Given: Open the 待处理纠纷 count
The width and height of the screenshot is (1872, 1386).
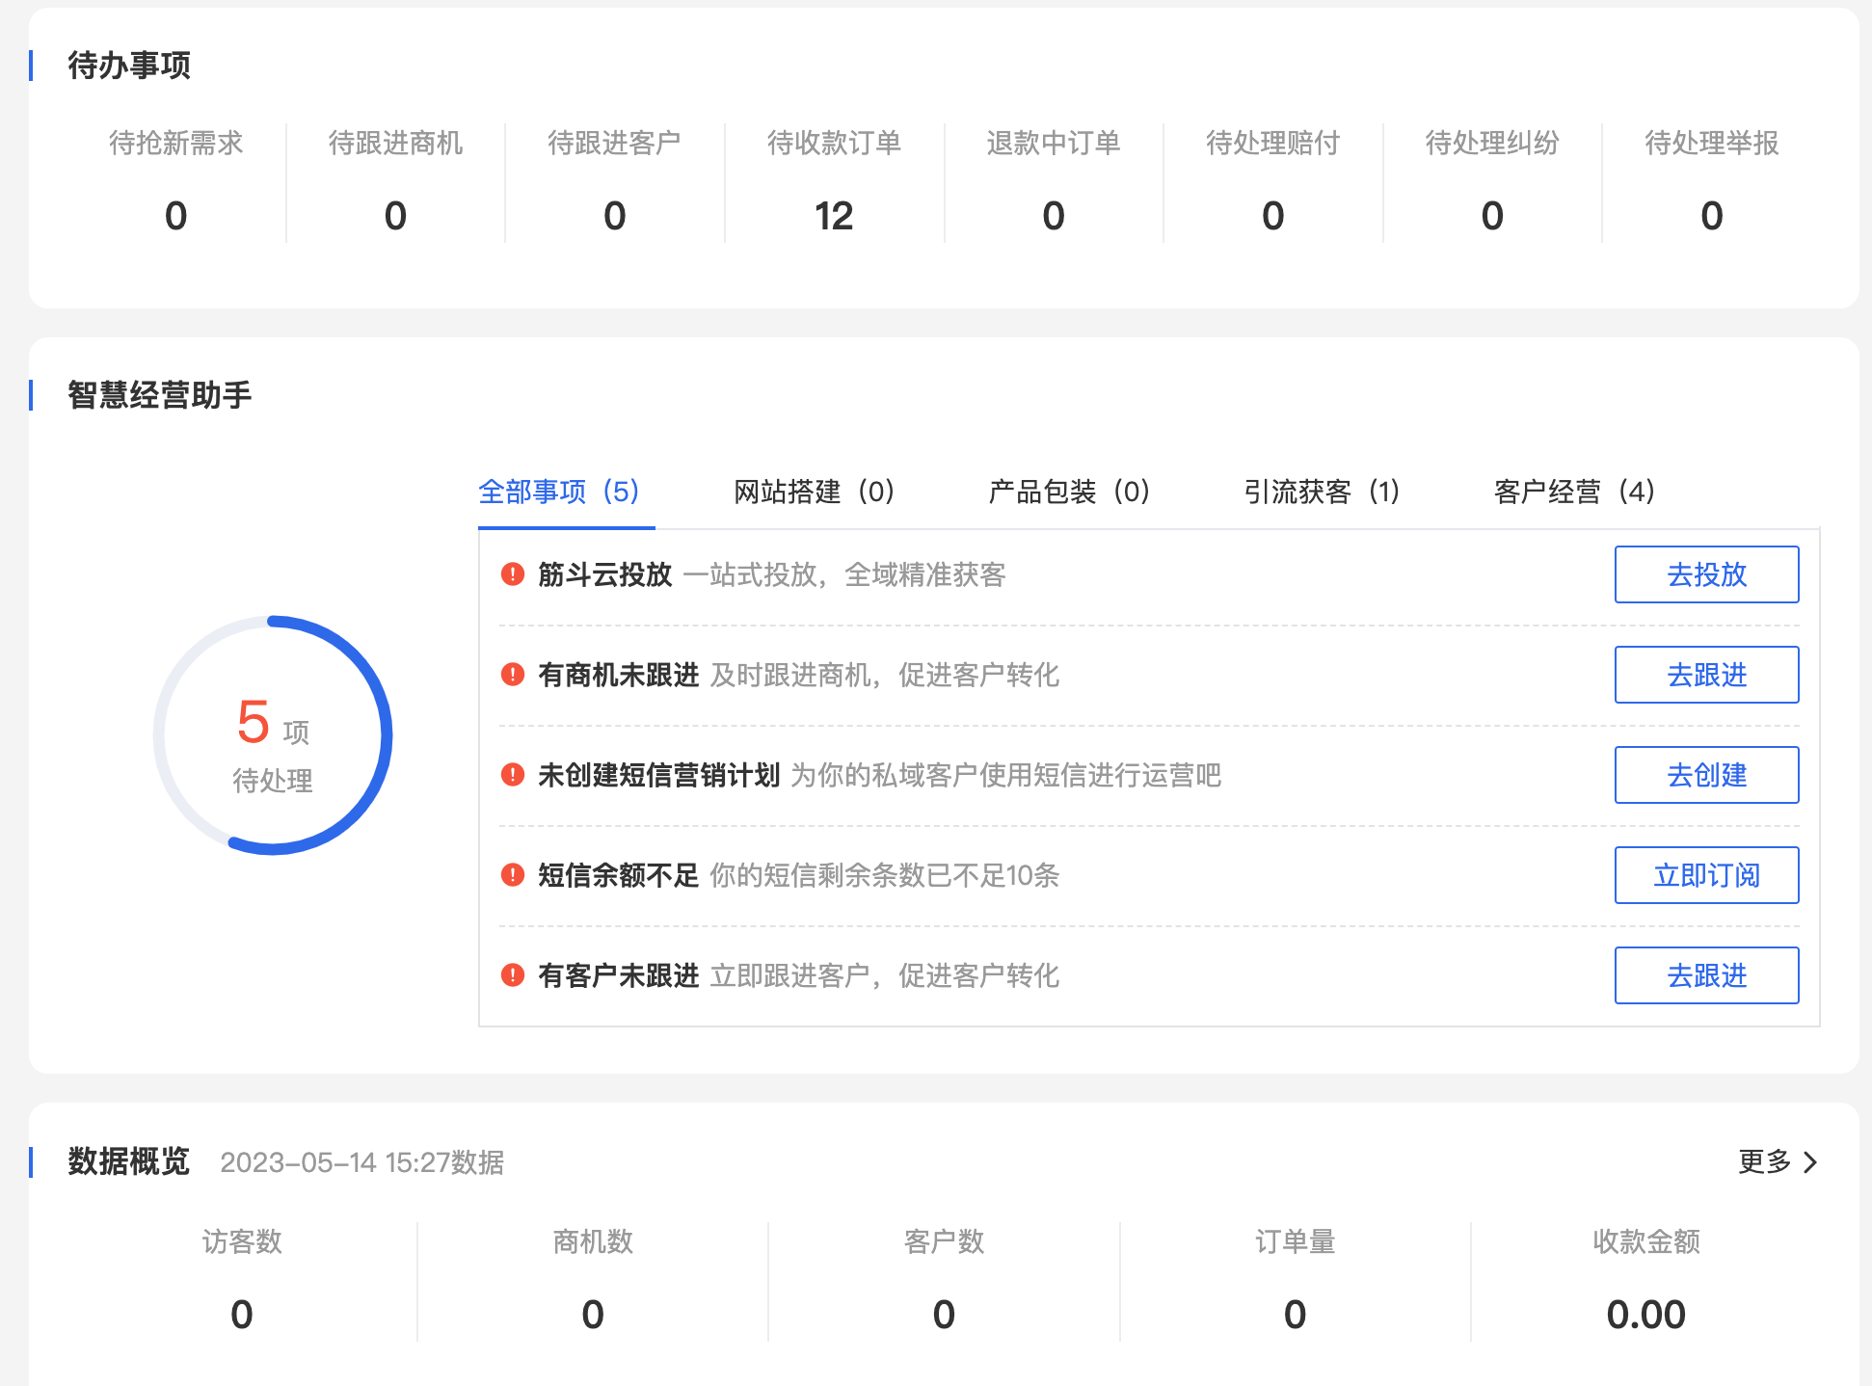Looking at the screenshot, I should [x=1492, y=216].
